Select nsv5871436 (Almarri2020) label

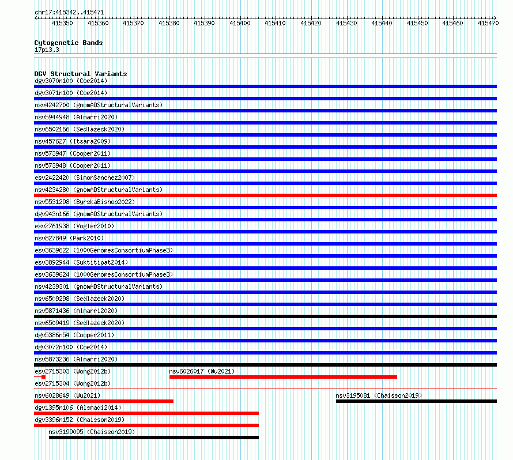(x=76, y=311)
